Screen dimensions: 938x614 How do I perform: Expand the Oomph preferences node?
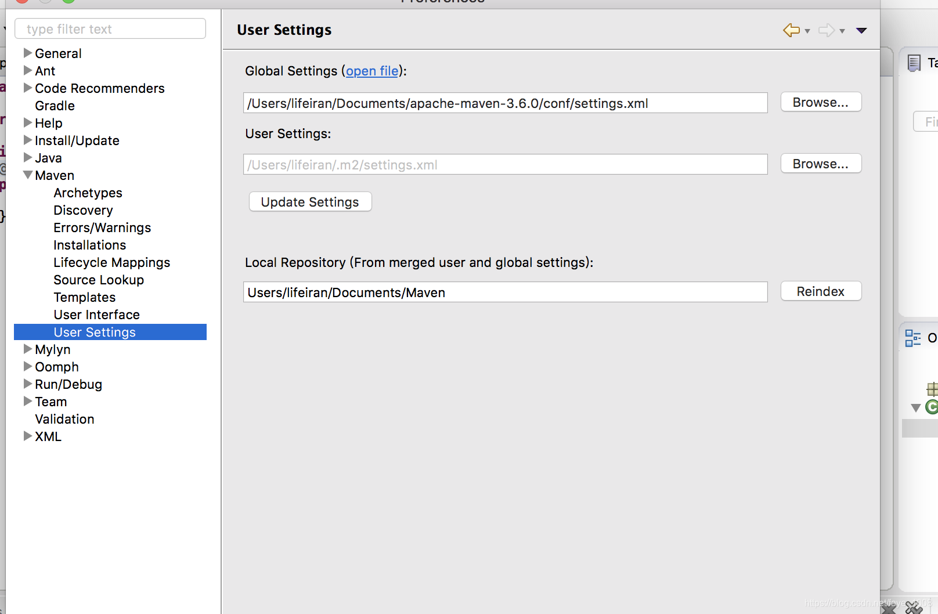pos(27,366)
